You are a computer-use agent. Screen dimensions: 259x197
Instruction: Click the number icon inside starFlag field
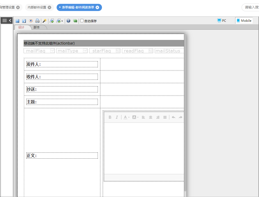[x=118, y=51]
